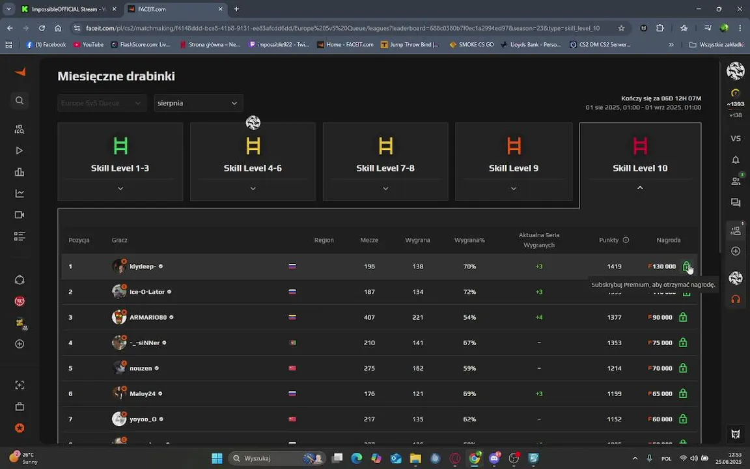Open the Home - FACEIT.com bookmark
The height and width of the screenshot is (469, 750).
(345, 44)
